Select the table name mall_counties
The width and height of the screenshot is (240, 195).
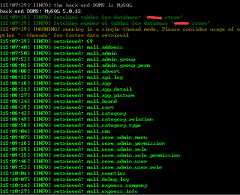click(x=107, y=173)
